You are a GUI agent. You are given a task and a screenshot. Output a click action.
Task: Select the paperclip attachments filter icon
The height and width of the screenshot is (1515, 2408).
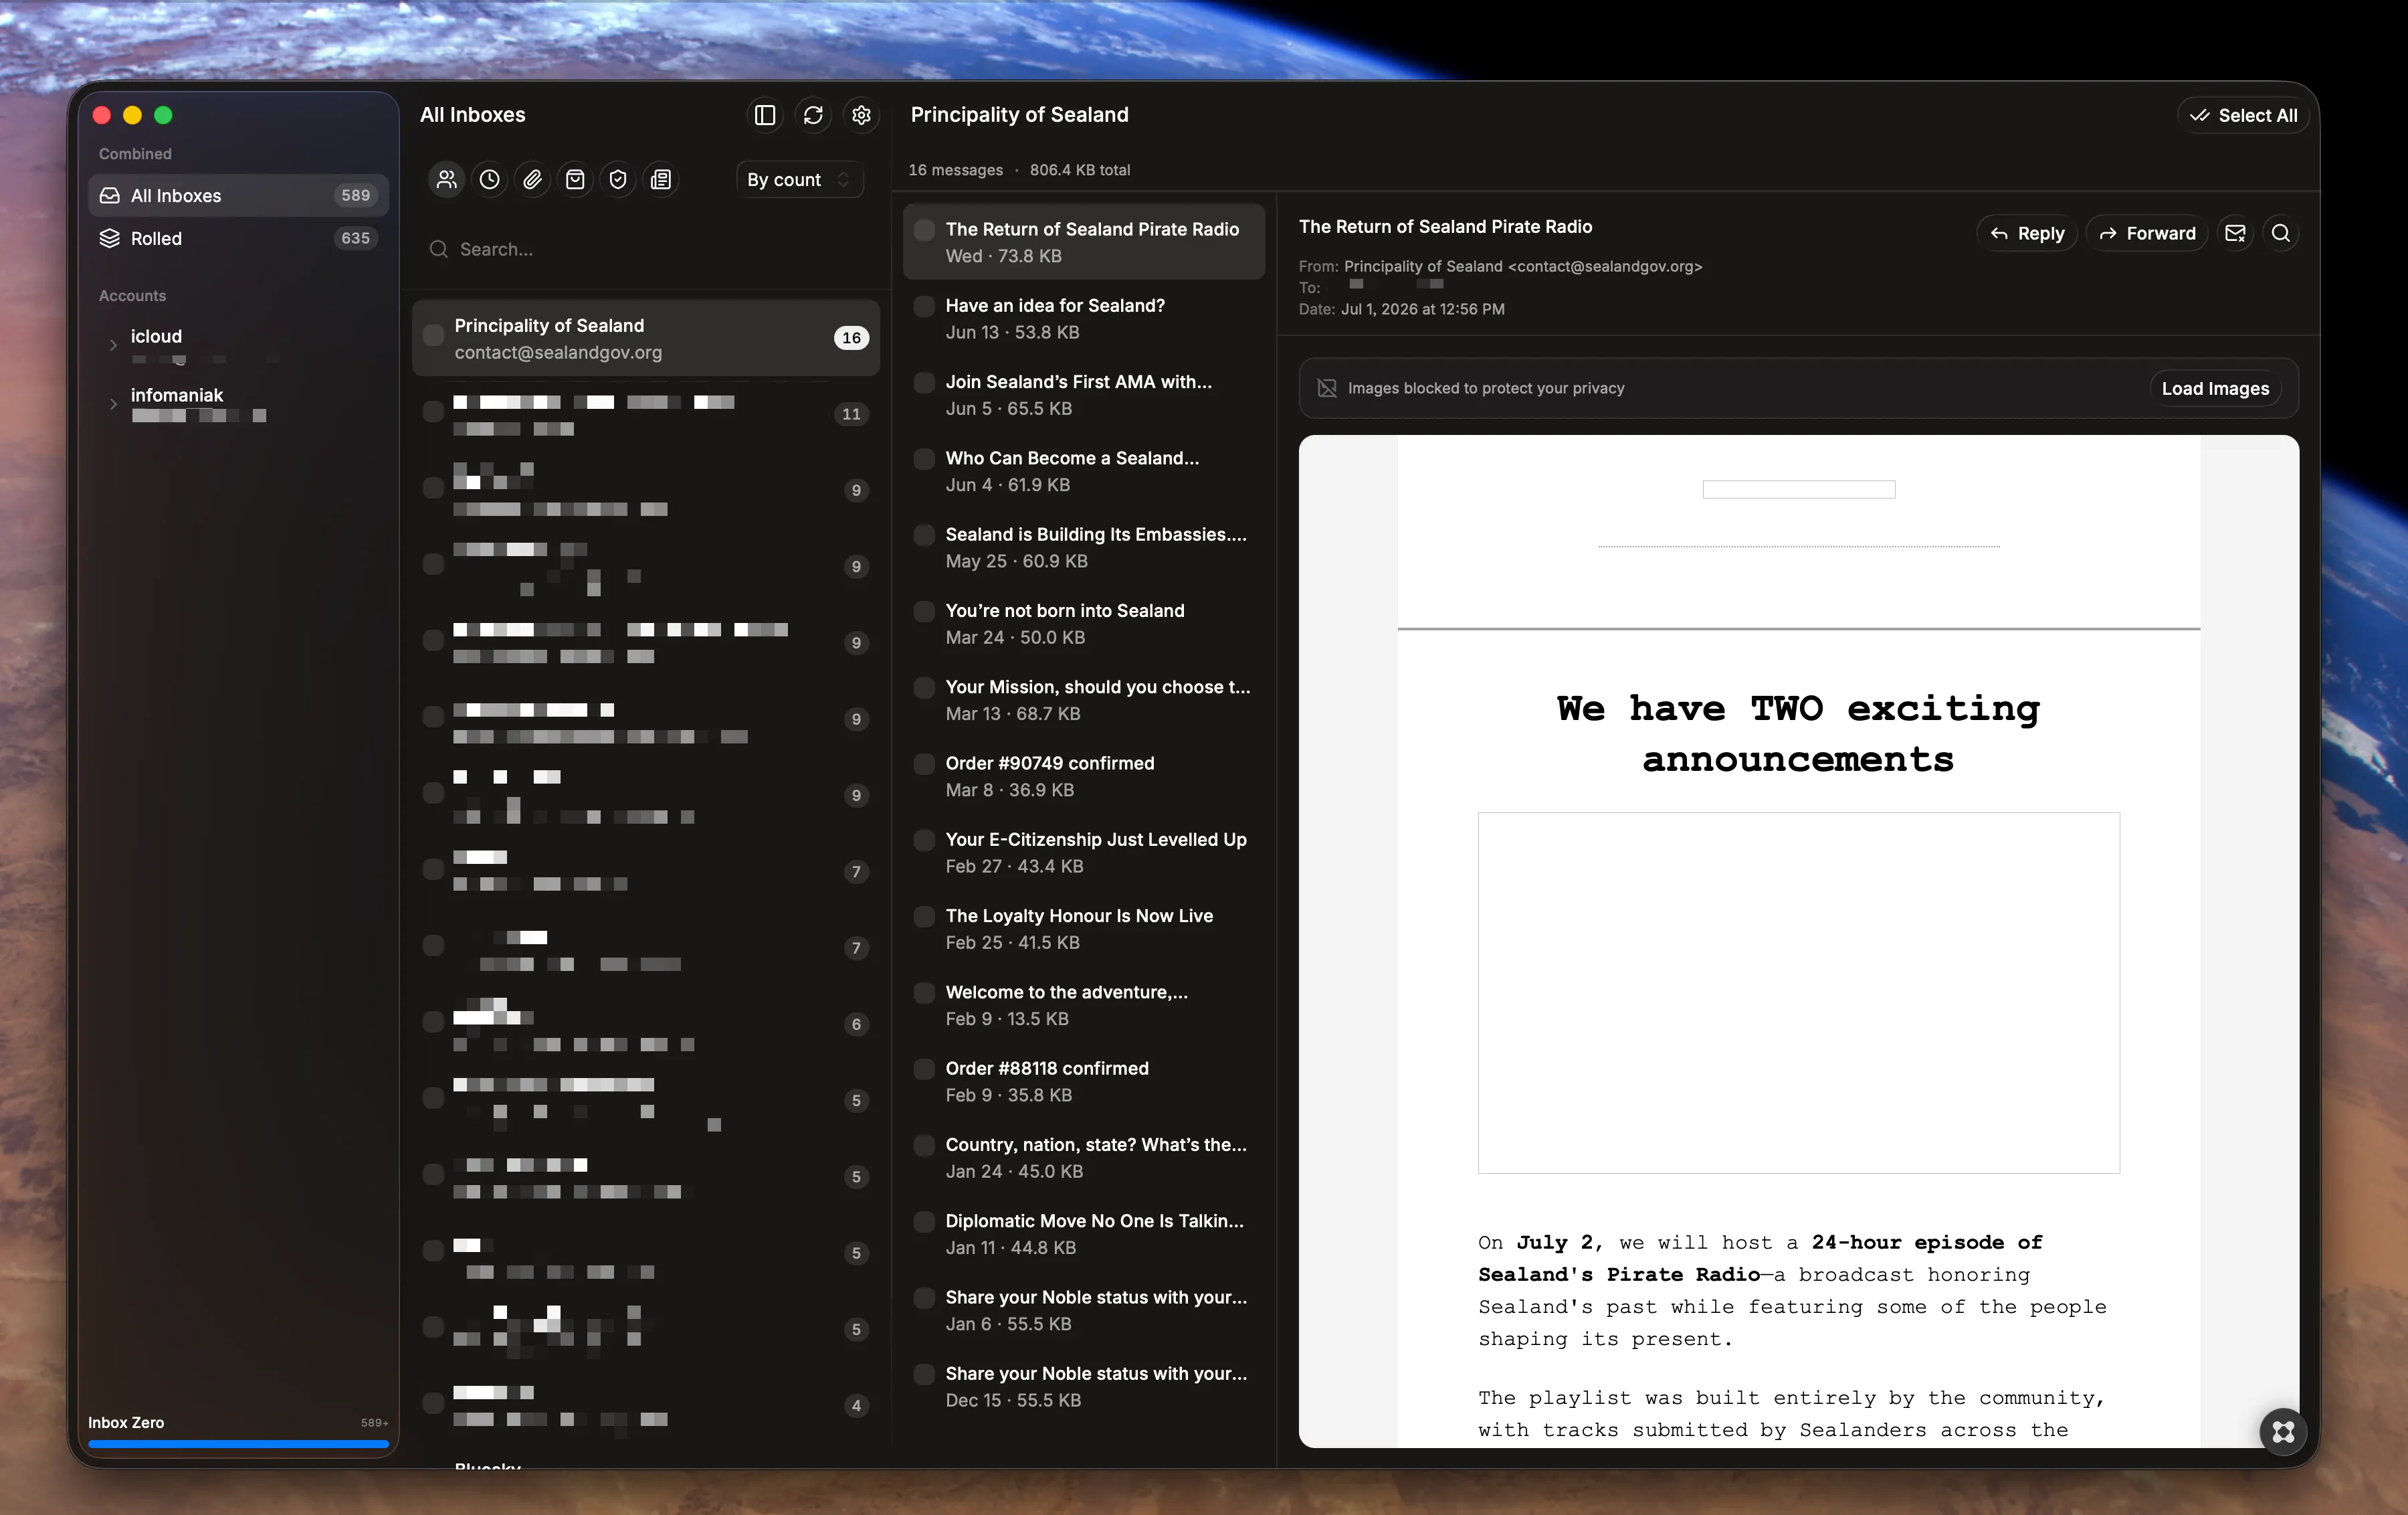tap(533, 180)
